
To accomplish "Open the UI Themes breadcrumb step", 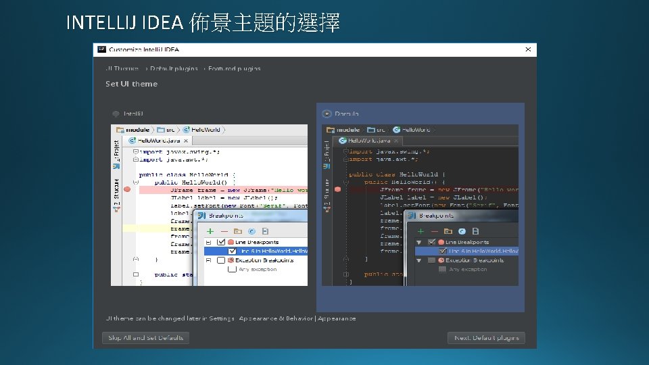I will (x=122, y=68).
